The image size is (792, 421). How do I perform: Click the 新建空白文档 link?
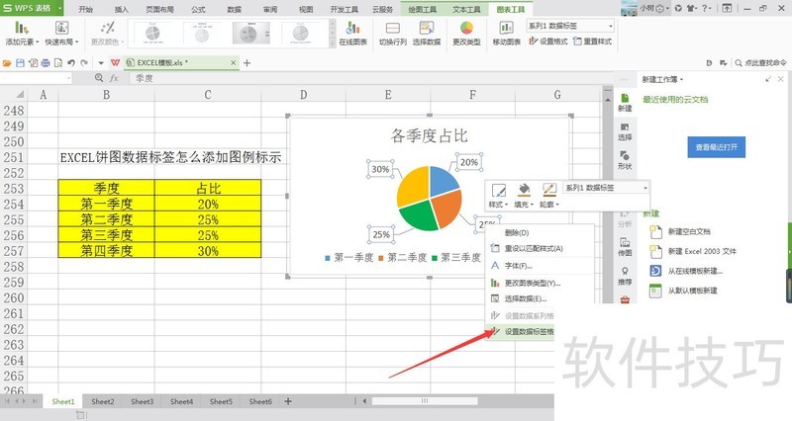click(x=689, y=231)
